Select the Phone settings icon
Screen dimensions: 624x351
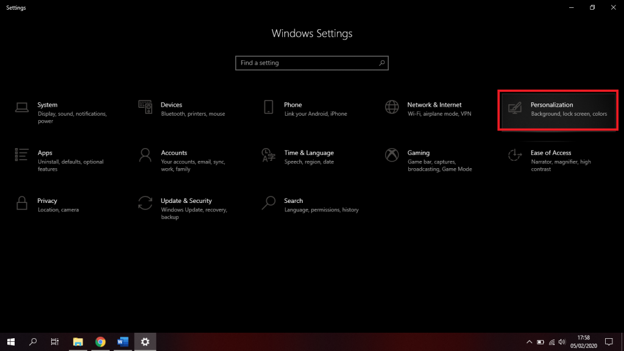point(269,107)
